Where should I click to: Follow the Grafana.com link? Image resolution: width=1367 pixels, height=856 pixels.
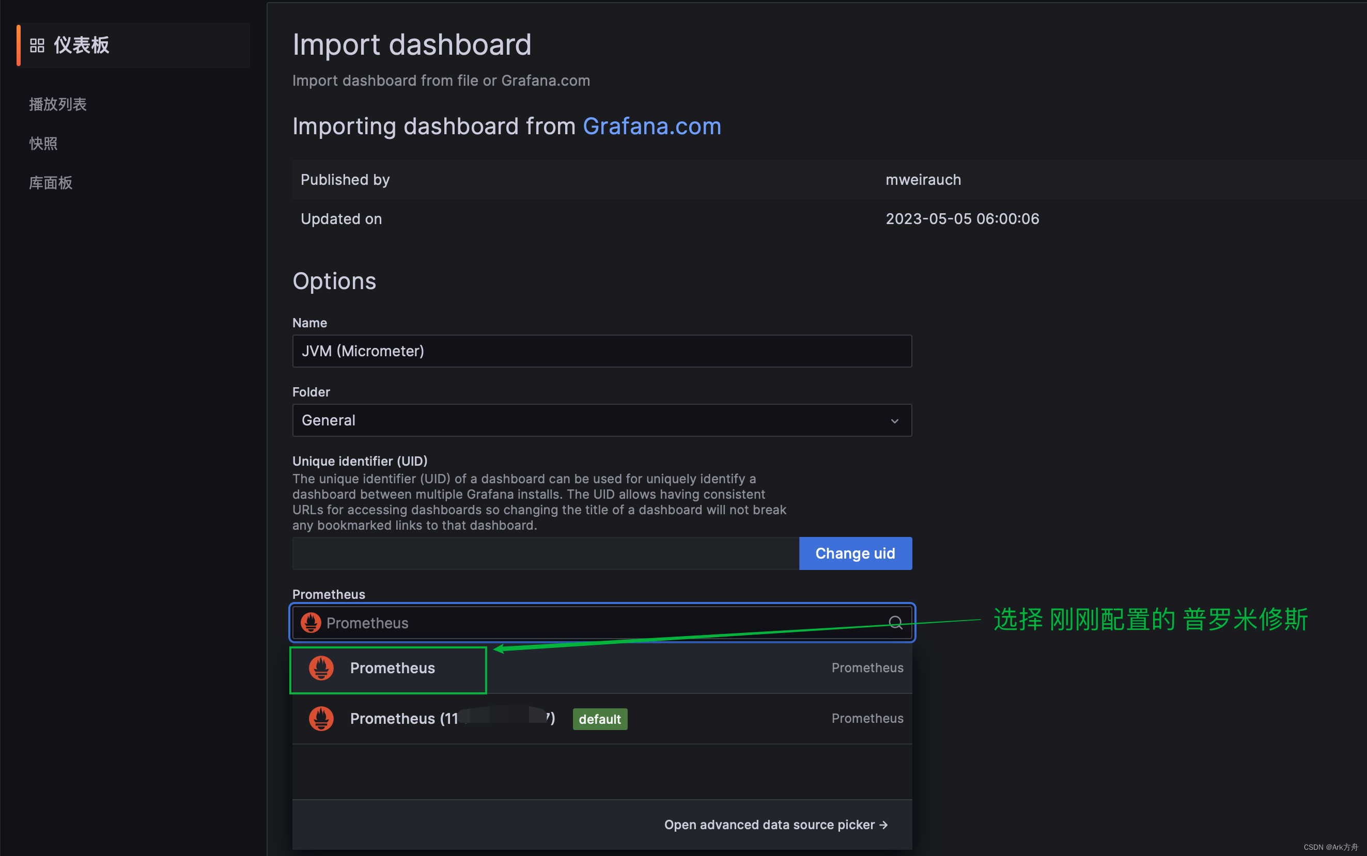[x=651, y=125]
